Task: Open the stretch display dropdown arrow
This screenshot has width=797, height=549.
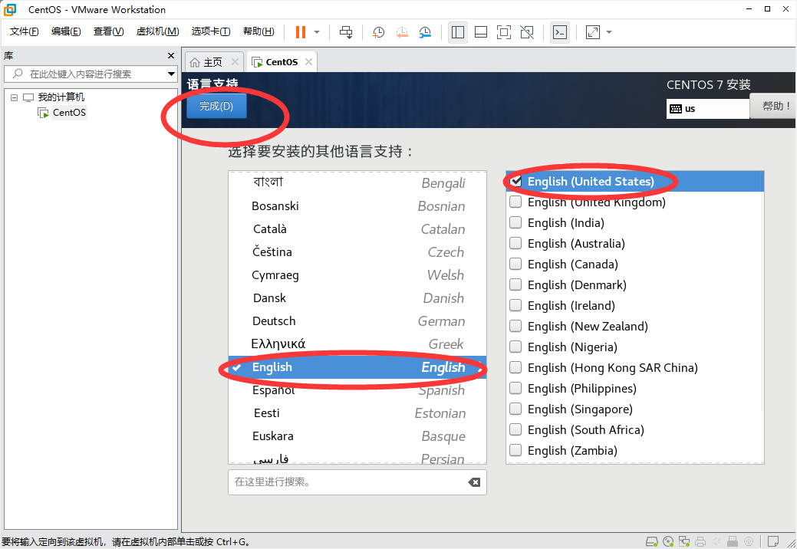Action: (x=609, y=32)
